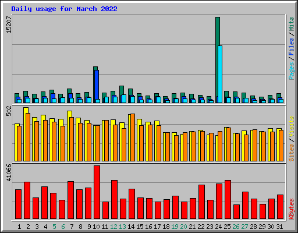Click day label 16 on the x-axis
Viewport: 298px width, 233px height.
tap(148, 227)
